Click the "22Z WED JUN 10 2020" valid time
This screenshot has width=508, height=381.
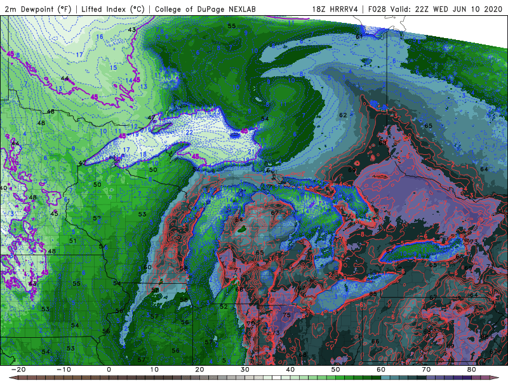coord(458,9)
